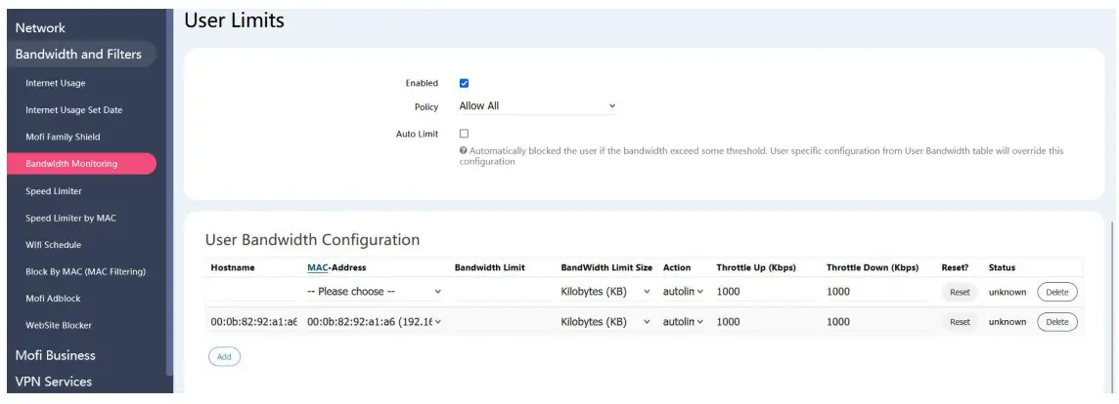The image size is (1119, 404).
Task: Open the Action dropdown in the first row
Action: coord(684,292)
